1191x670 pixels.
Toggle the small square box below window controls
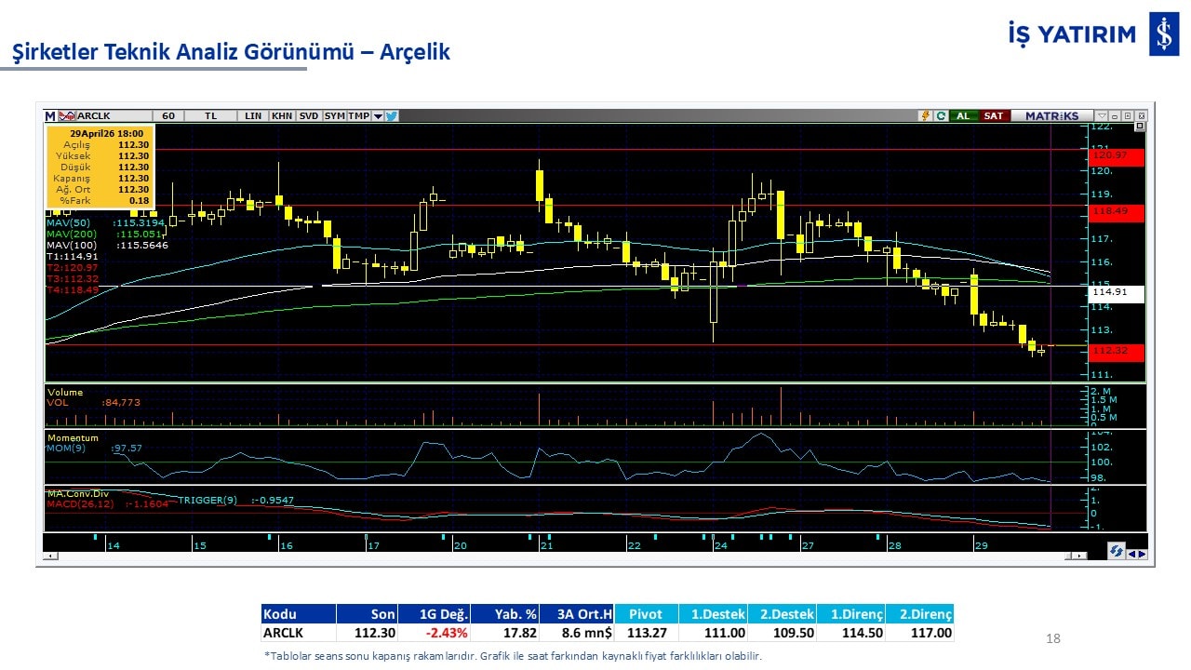1140,127
